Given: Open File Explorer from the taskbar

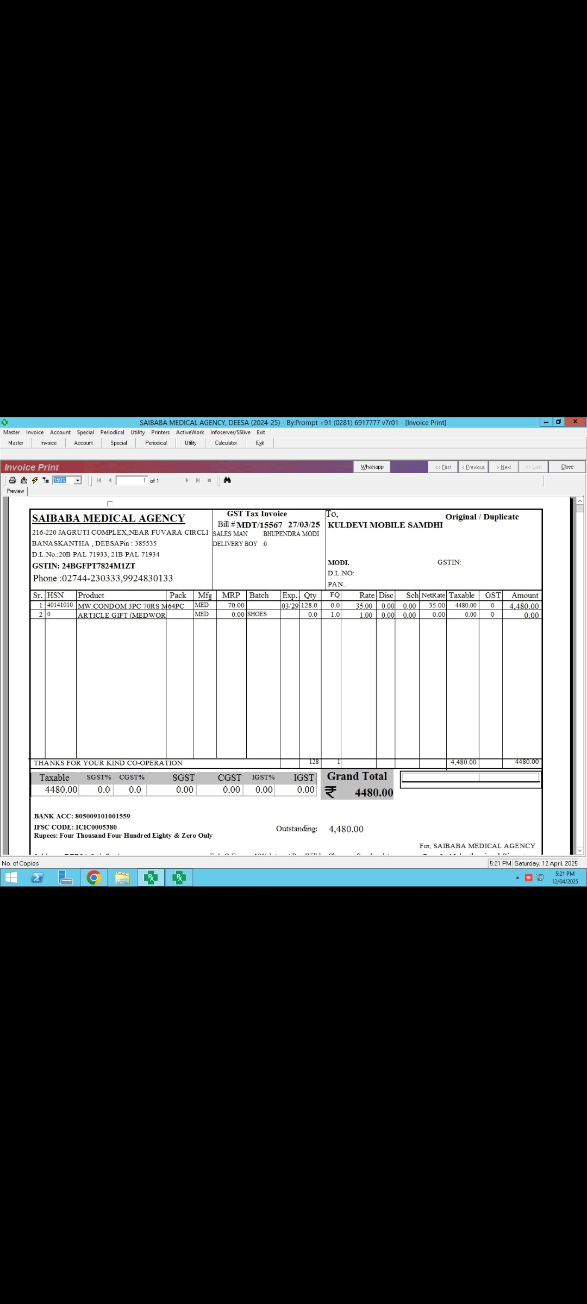Looking at the screenshot, I should [x=122, y=878].
